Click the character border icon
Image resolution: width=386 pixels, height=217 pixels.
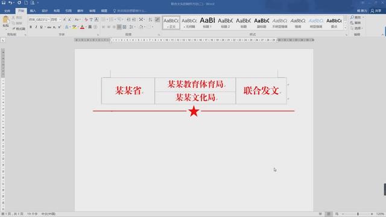pos(96,19)
